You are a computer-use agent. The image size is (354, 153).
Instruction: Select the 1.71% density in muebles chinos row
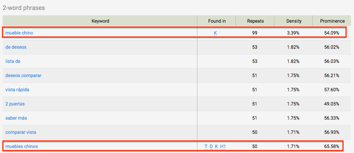click(x=293, y=147)
